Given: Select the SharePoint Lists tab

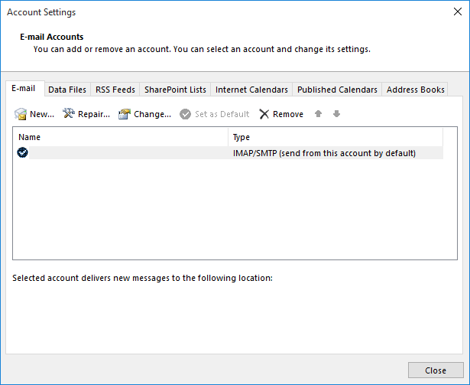Looking at the screenshot, I should tap(175, 90).
